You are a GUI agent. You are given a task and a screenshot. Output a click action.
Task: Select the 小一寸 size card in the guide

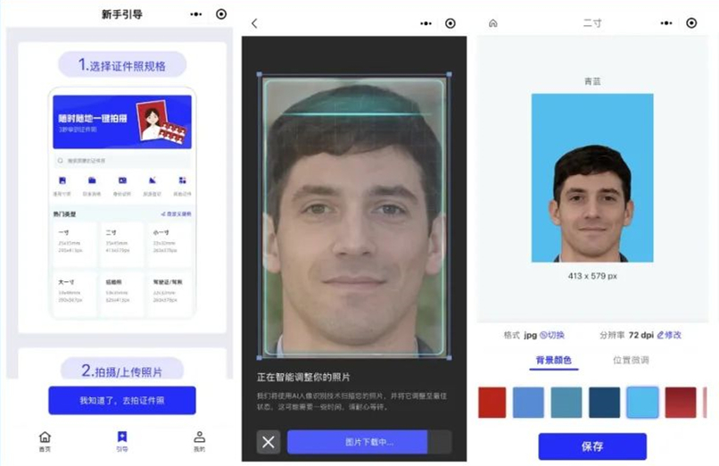[169, 243]
